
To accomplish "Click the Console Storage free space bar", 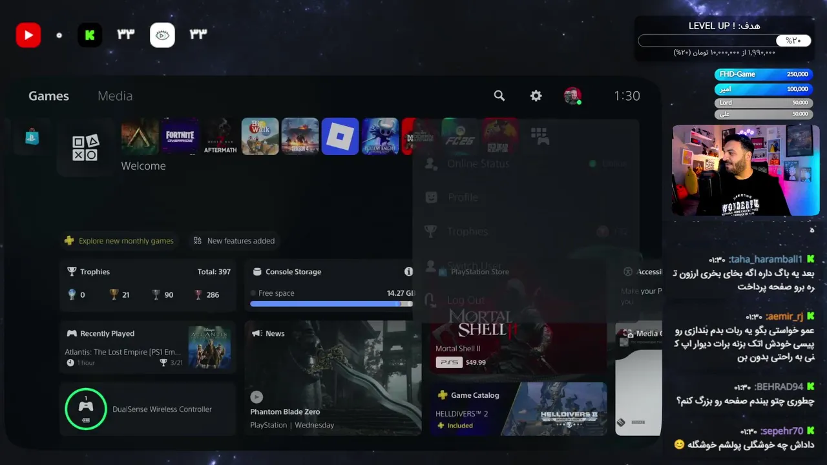I will [331, 304].
